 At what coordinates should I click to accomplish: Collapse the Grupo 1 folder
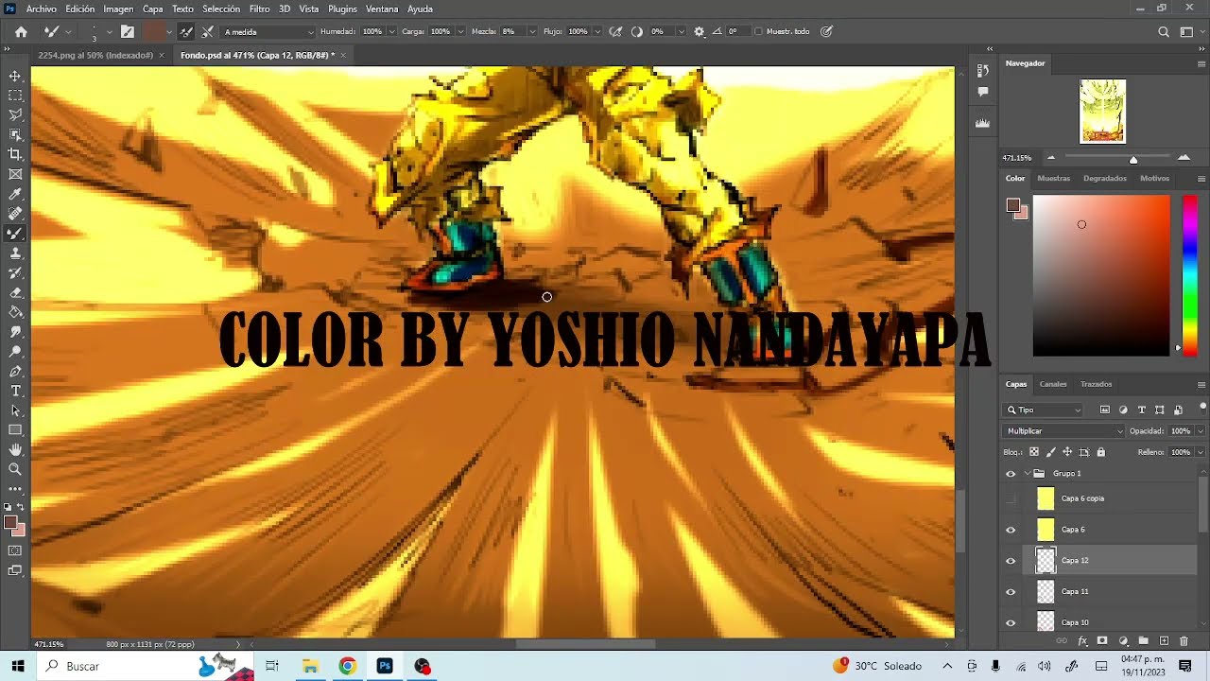[x=1028, y=474]
